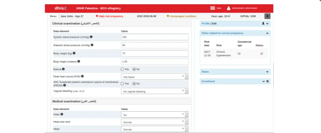Expand the Enrollment panel chevron
Image resolution: width=321 pixels, height=133 pixels.
(x=264, y=81)
